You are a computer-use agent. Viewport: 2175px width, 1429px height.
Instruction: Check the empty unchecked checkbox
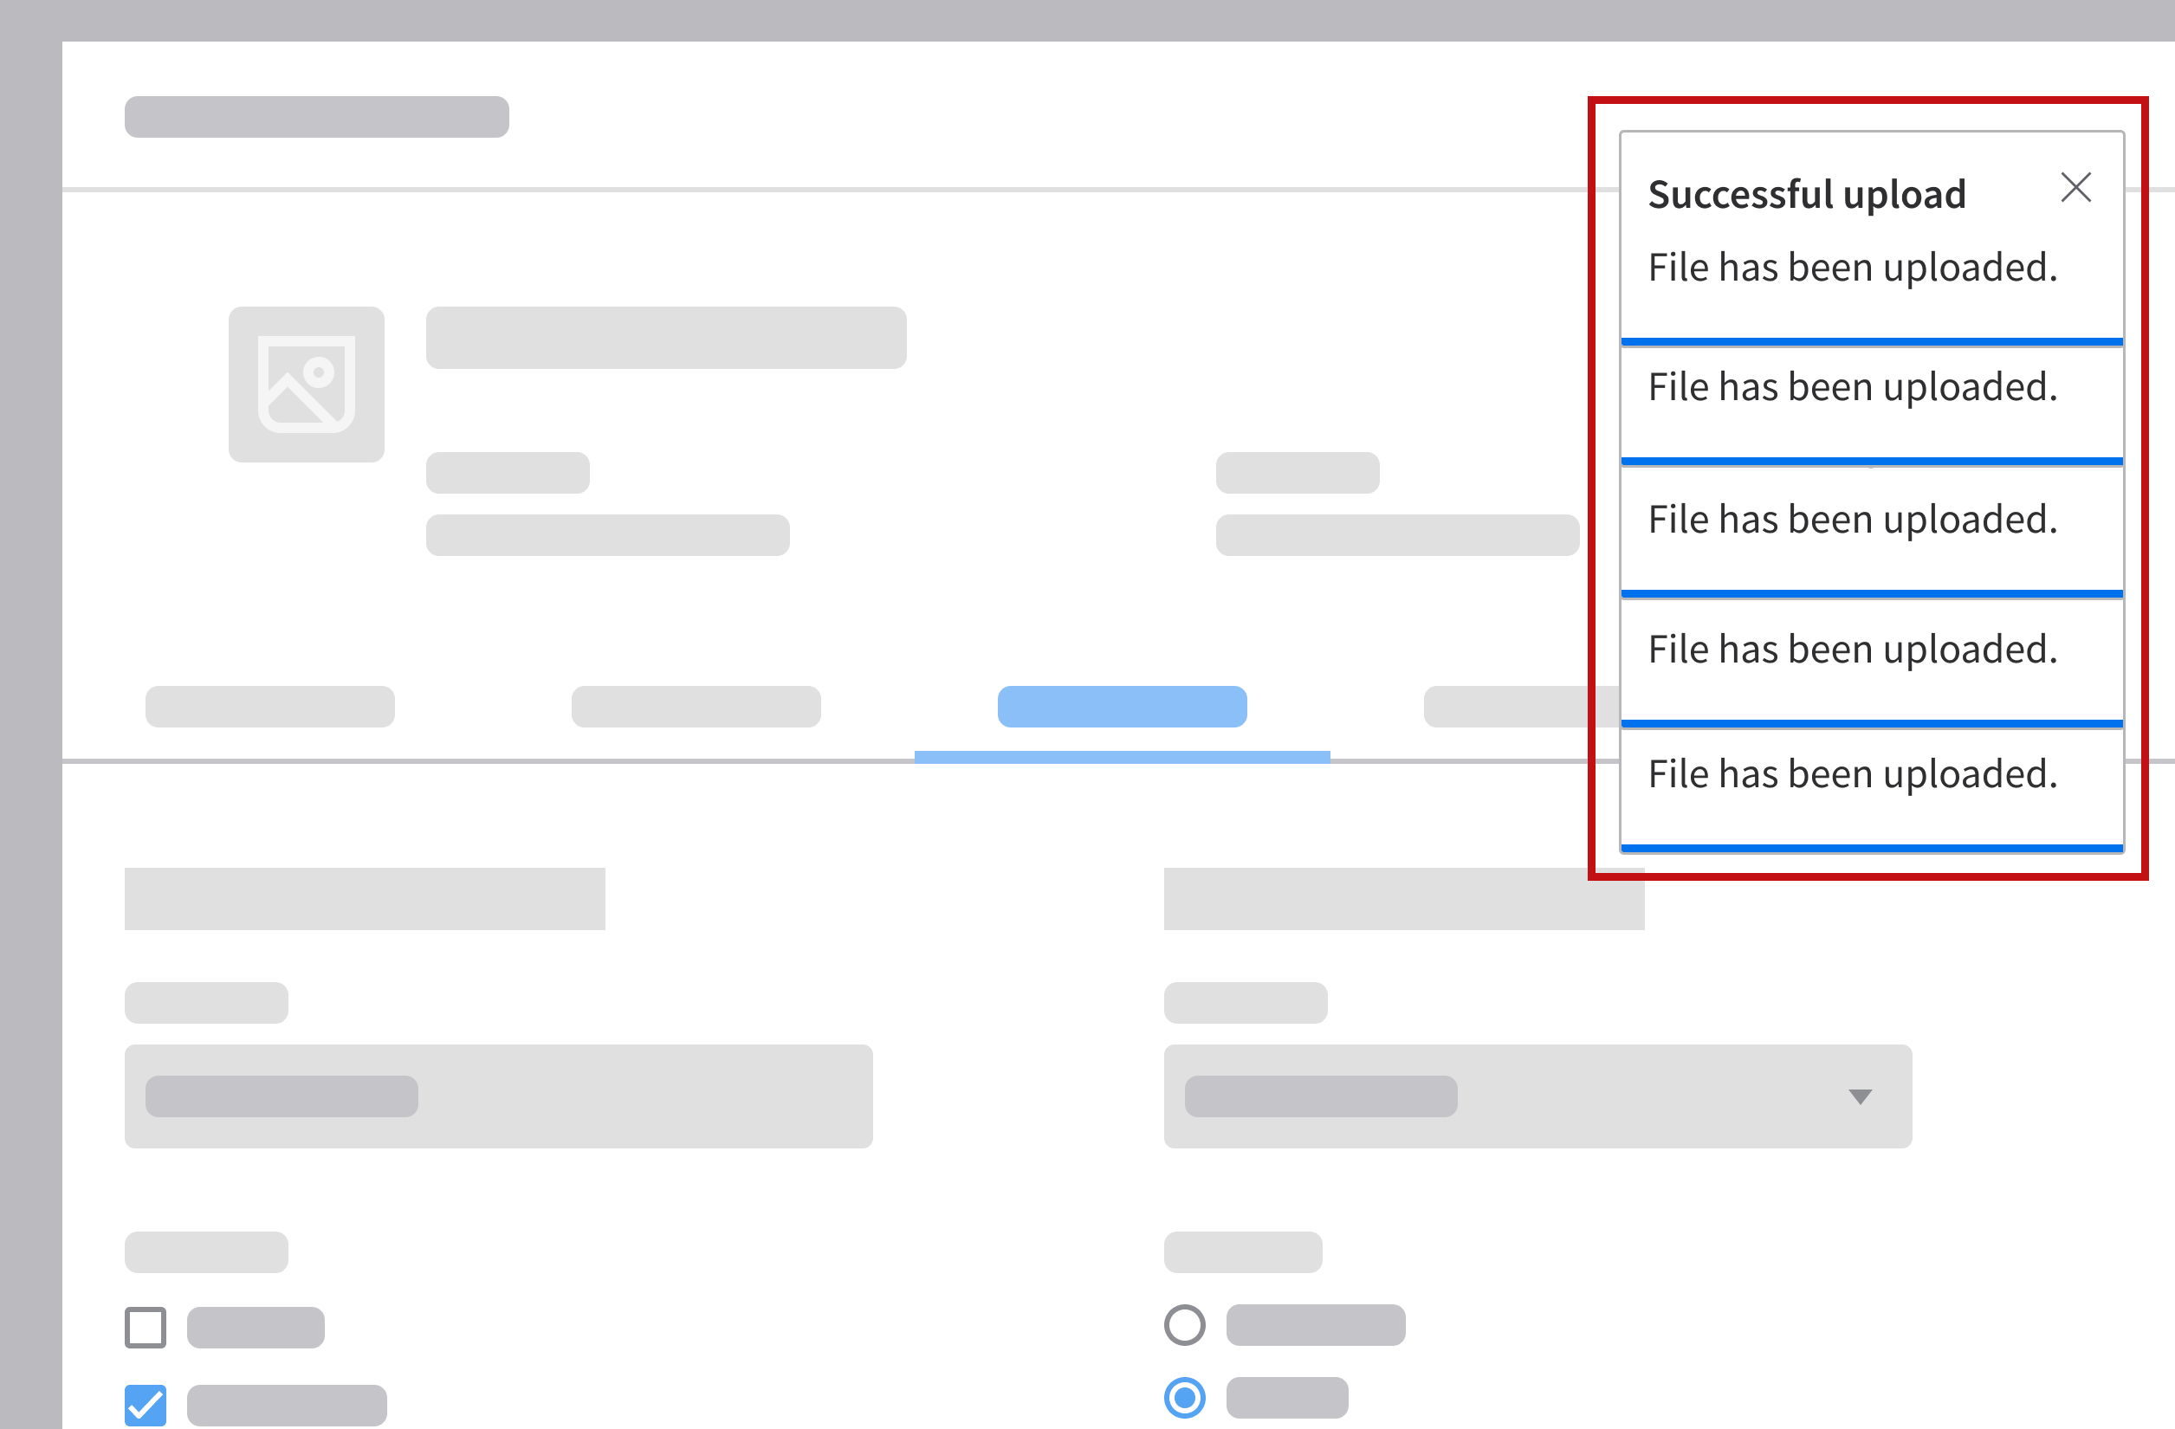(x=146, y=1327)
